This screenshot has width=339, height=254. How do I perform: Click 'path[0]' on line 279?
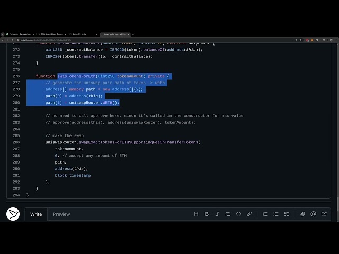click(x=53, y=96)
